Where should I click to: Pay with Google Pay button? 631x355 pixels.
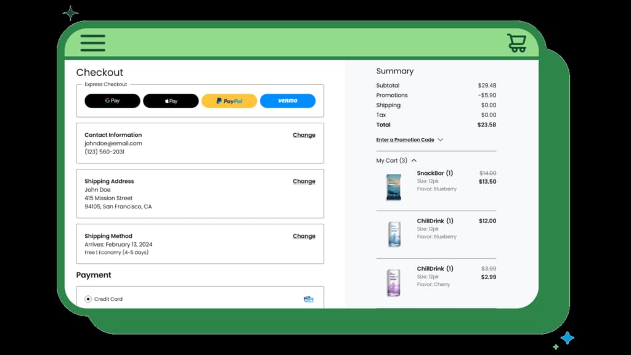112,101
